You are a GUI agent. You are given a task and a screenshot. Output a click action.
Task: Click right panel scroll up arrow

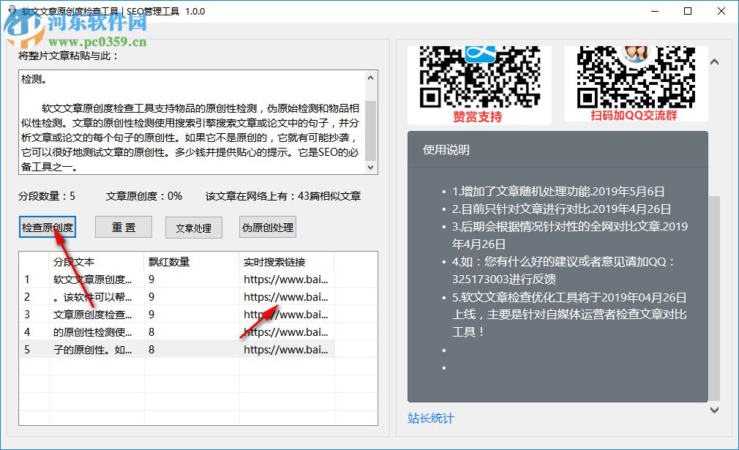tap(715, 61)
